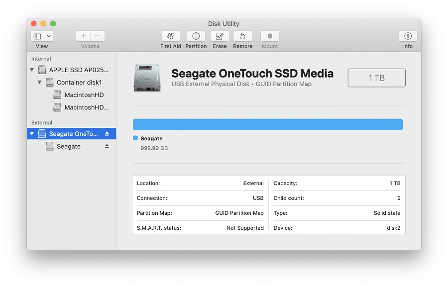
Task: Eject the Seagate OneTouch drive in sidebar
Action: (x=107, y=134)
